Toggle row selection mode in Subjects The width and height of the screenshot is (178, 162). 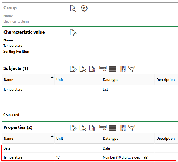pyautogui.click(x=103, y=69)
